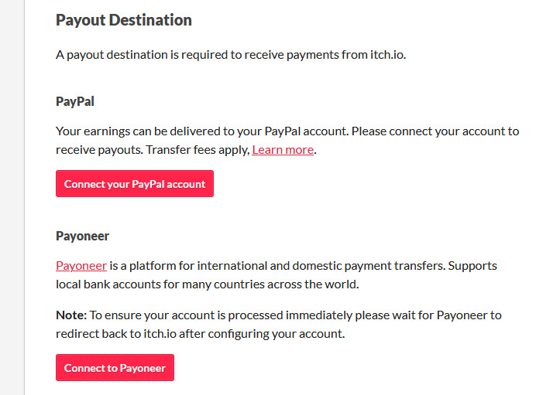The image size is (536, 395).
Task: Open the Learn more link about transfer fees
Action: click(x=283, y=149)
